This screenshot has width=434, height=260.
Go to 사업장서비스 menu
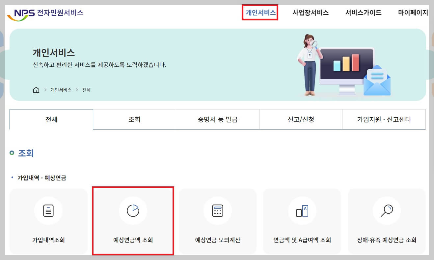coord(311,13)
